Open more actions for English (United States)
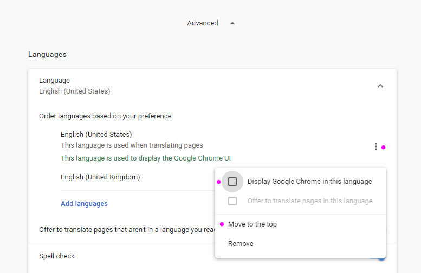 [375, 147]
